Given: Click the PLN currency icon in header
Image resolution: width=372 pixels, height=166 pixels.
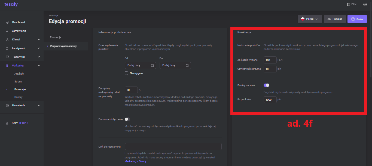Looking at the screenshot, I should (349, 5).
